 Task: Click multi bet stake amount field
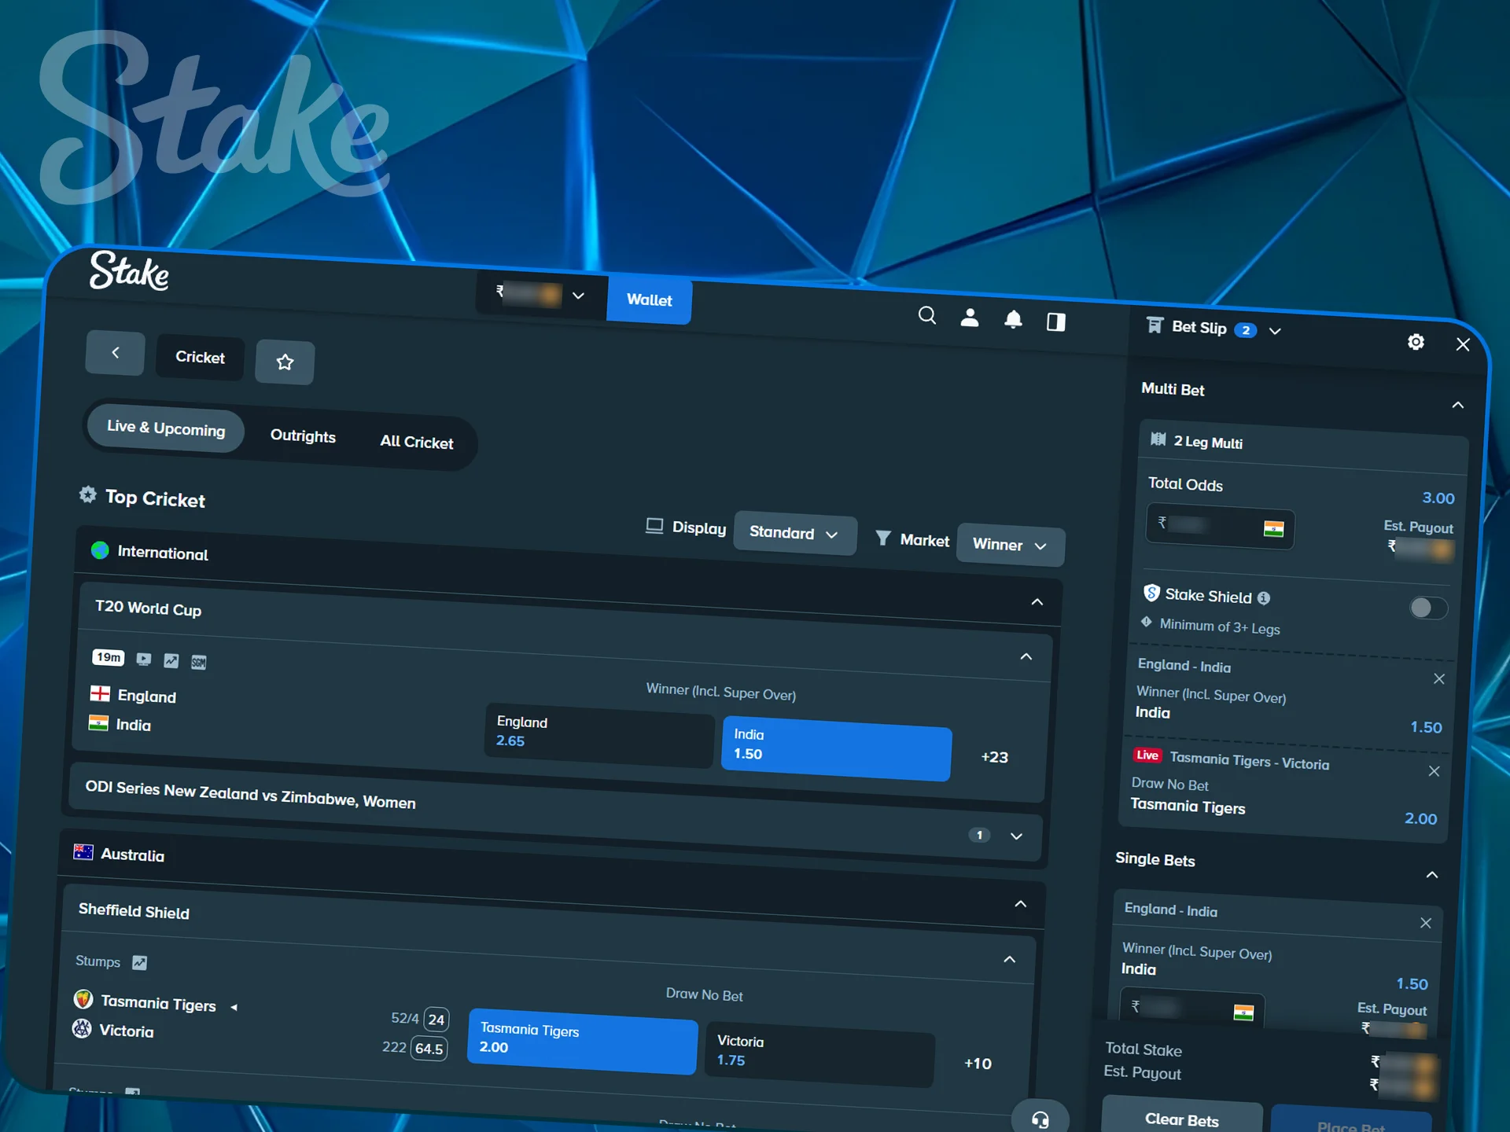[1220, 526]
